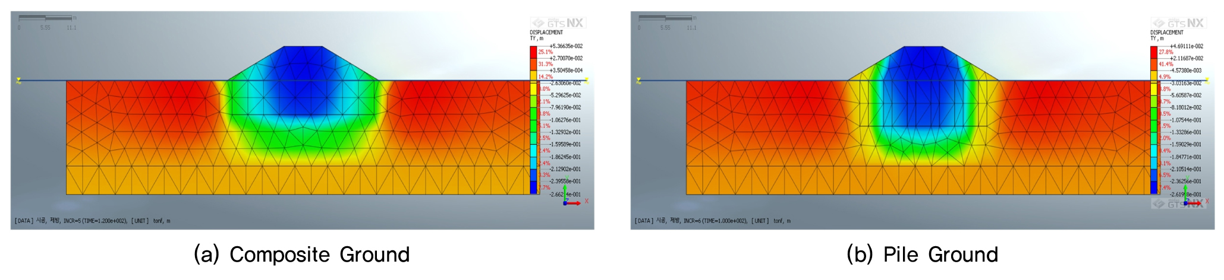
Task: Click the "(a) Composite Ground" caption
Action: coord(302,254)
